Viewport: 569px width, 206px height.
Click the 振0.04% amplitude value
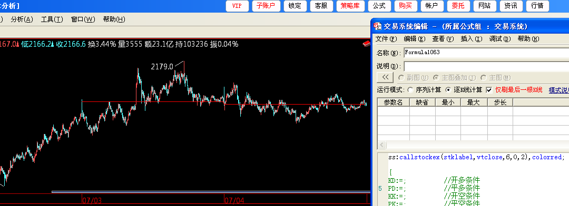pos(224,44)
